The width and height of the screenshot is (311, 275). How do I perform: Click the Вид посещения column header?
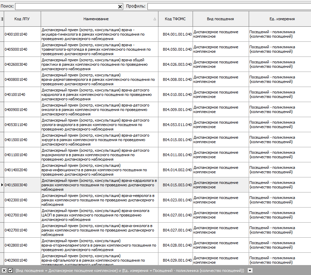(221, 19)
